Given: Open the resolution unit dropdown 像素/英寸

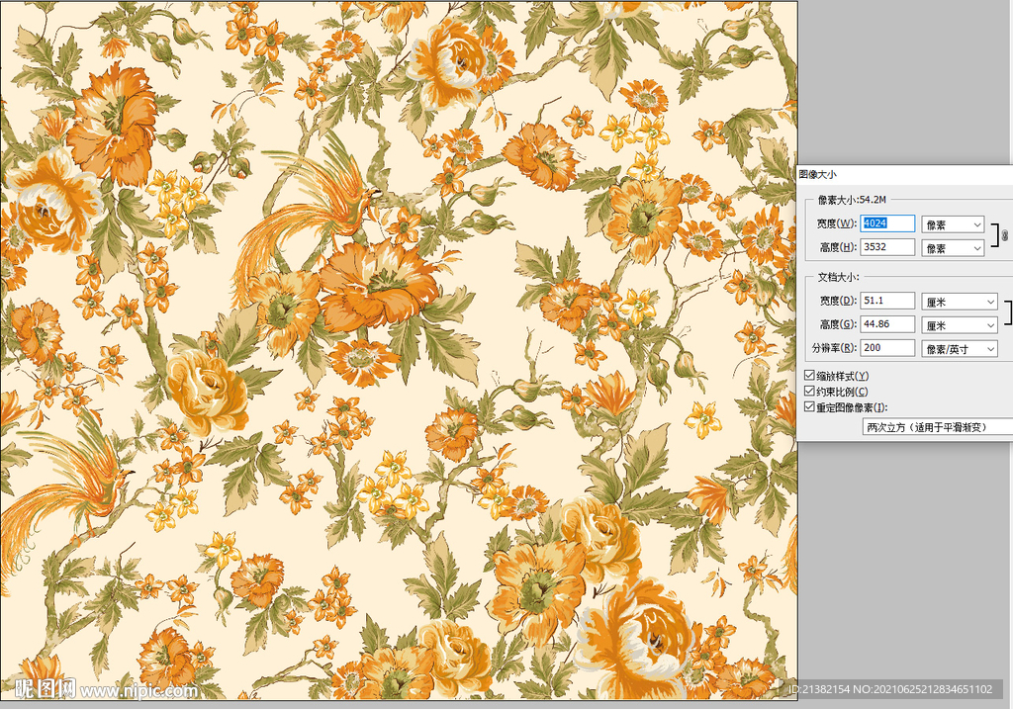Looking at the screenshot, I should (959, 349).
